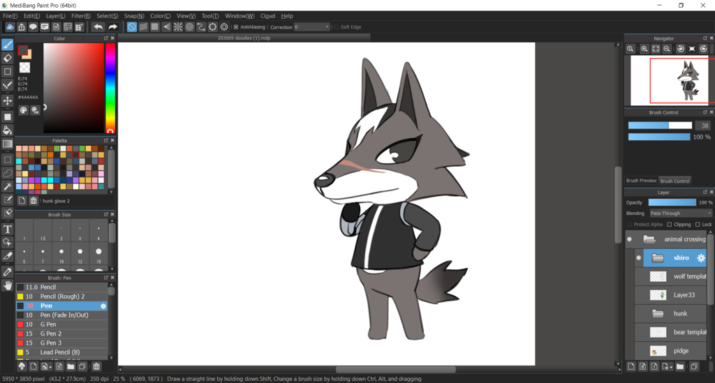Image resolution: width=715 pixels, height=383 pixels.
Task: Select Layer33 in Layer panel
Action: [671, 295]
